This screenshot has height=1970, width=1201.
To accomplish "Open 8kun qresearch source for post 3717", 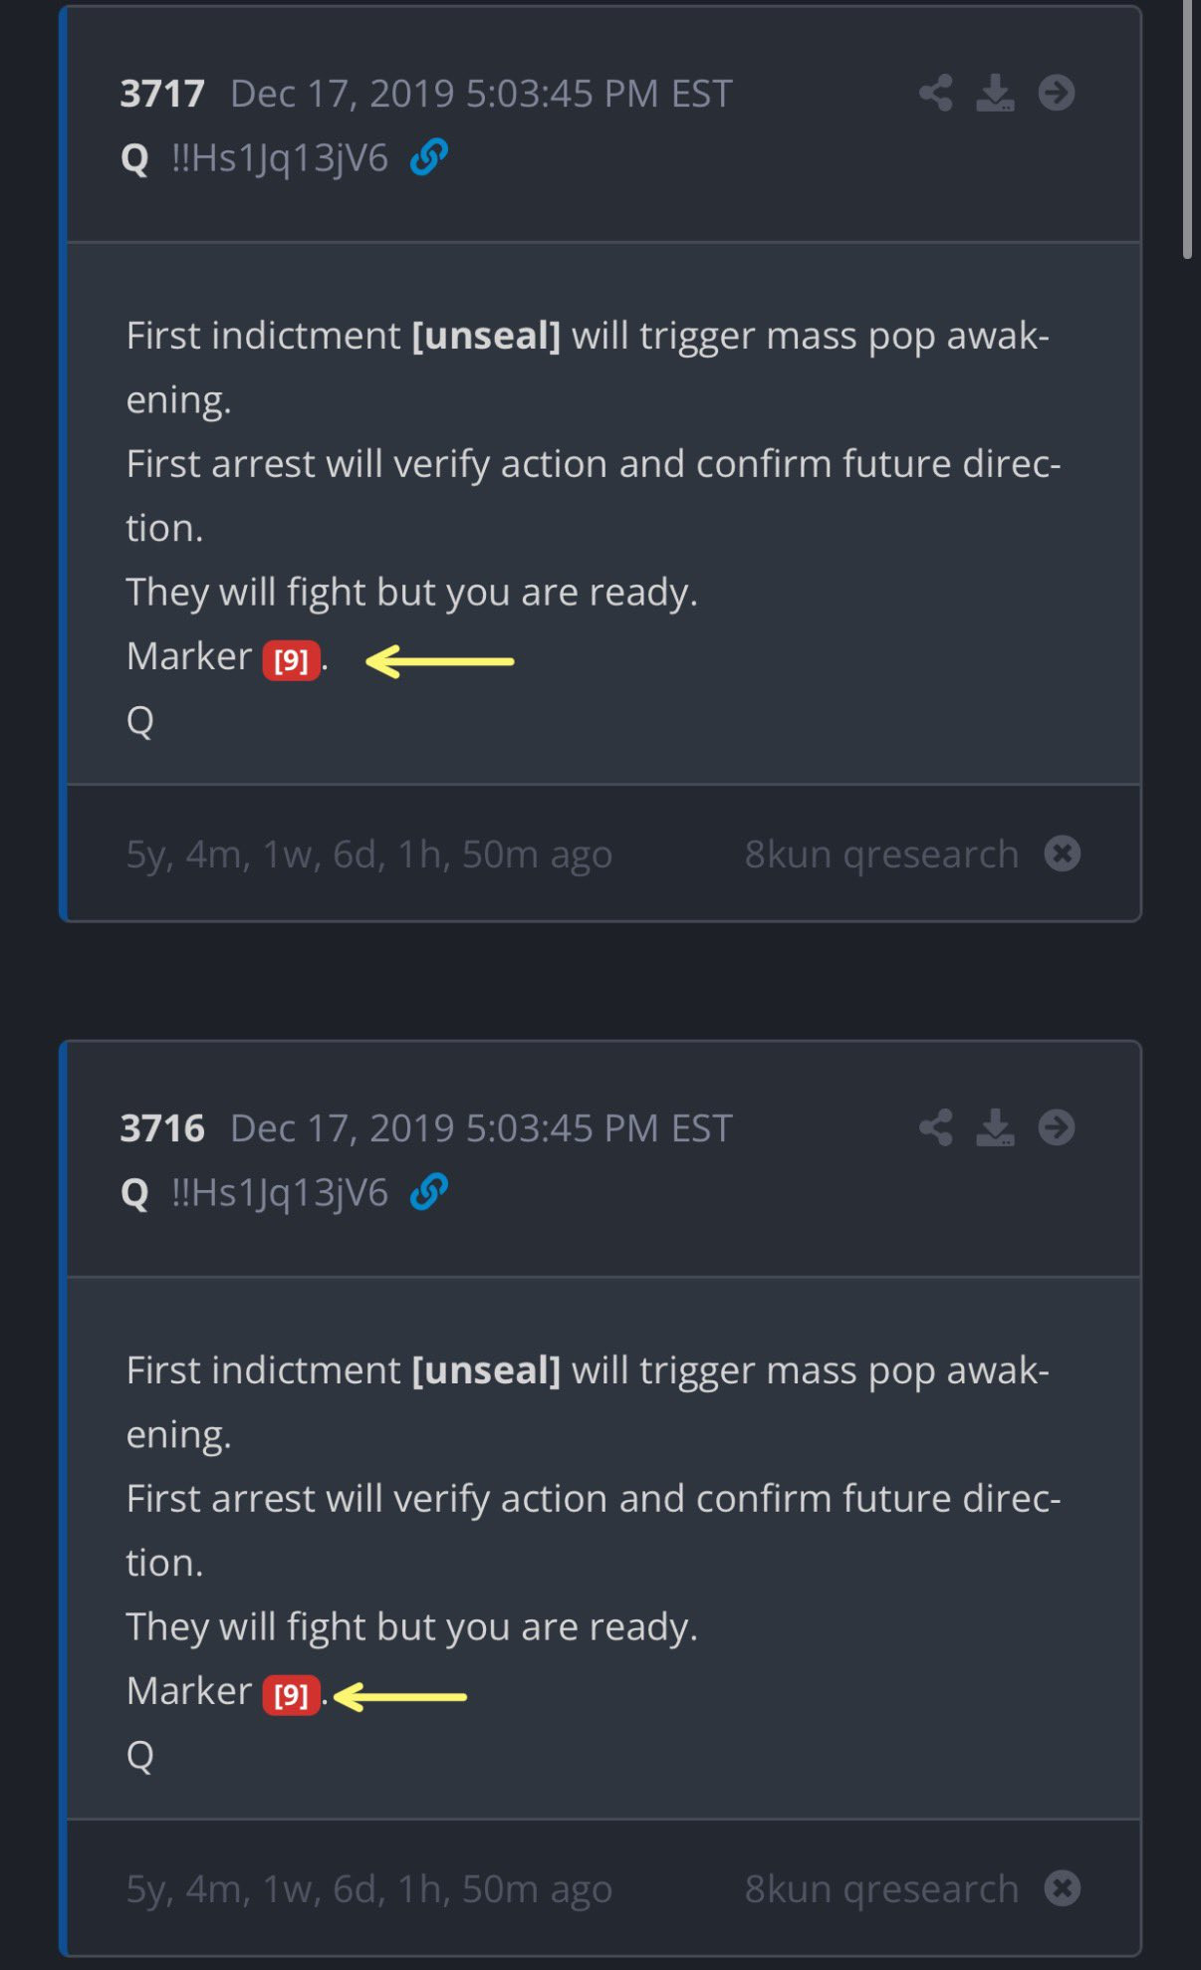I will 881,855.
